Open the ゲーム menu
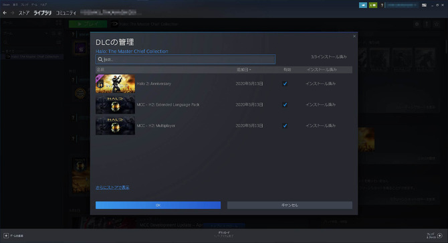The width and height of the screenshot is (448, 243). coord(34,5)
